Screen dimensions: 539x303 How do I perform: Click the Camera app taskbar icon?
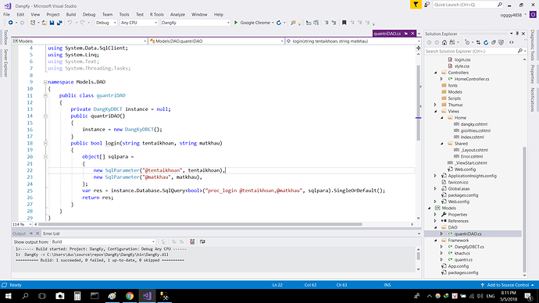60,296
